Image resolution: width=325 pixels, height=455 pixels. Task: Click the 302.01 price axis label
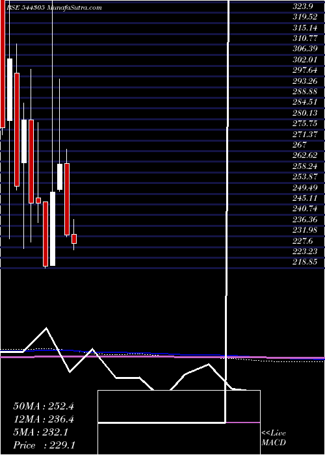[305, 60]
